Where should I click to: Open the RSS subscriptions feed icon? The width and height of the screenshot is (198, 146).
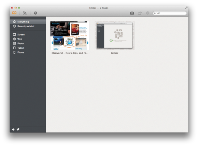pos(25,13)
